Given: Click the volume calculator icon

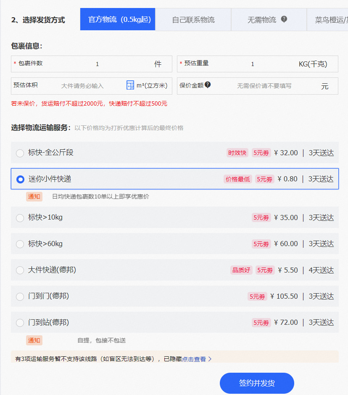Looking at the screenshot, I should point(130,85).
